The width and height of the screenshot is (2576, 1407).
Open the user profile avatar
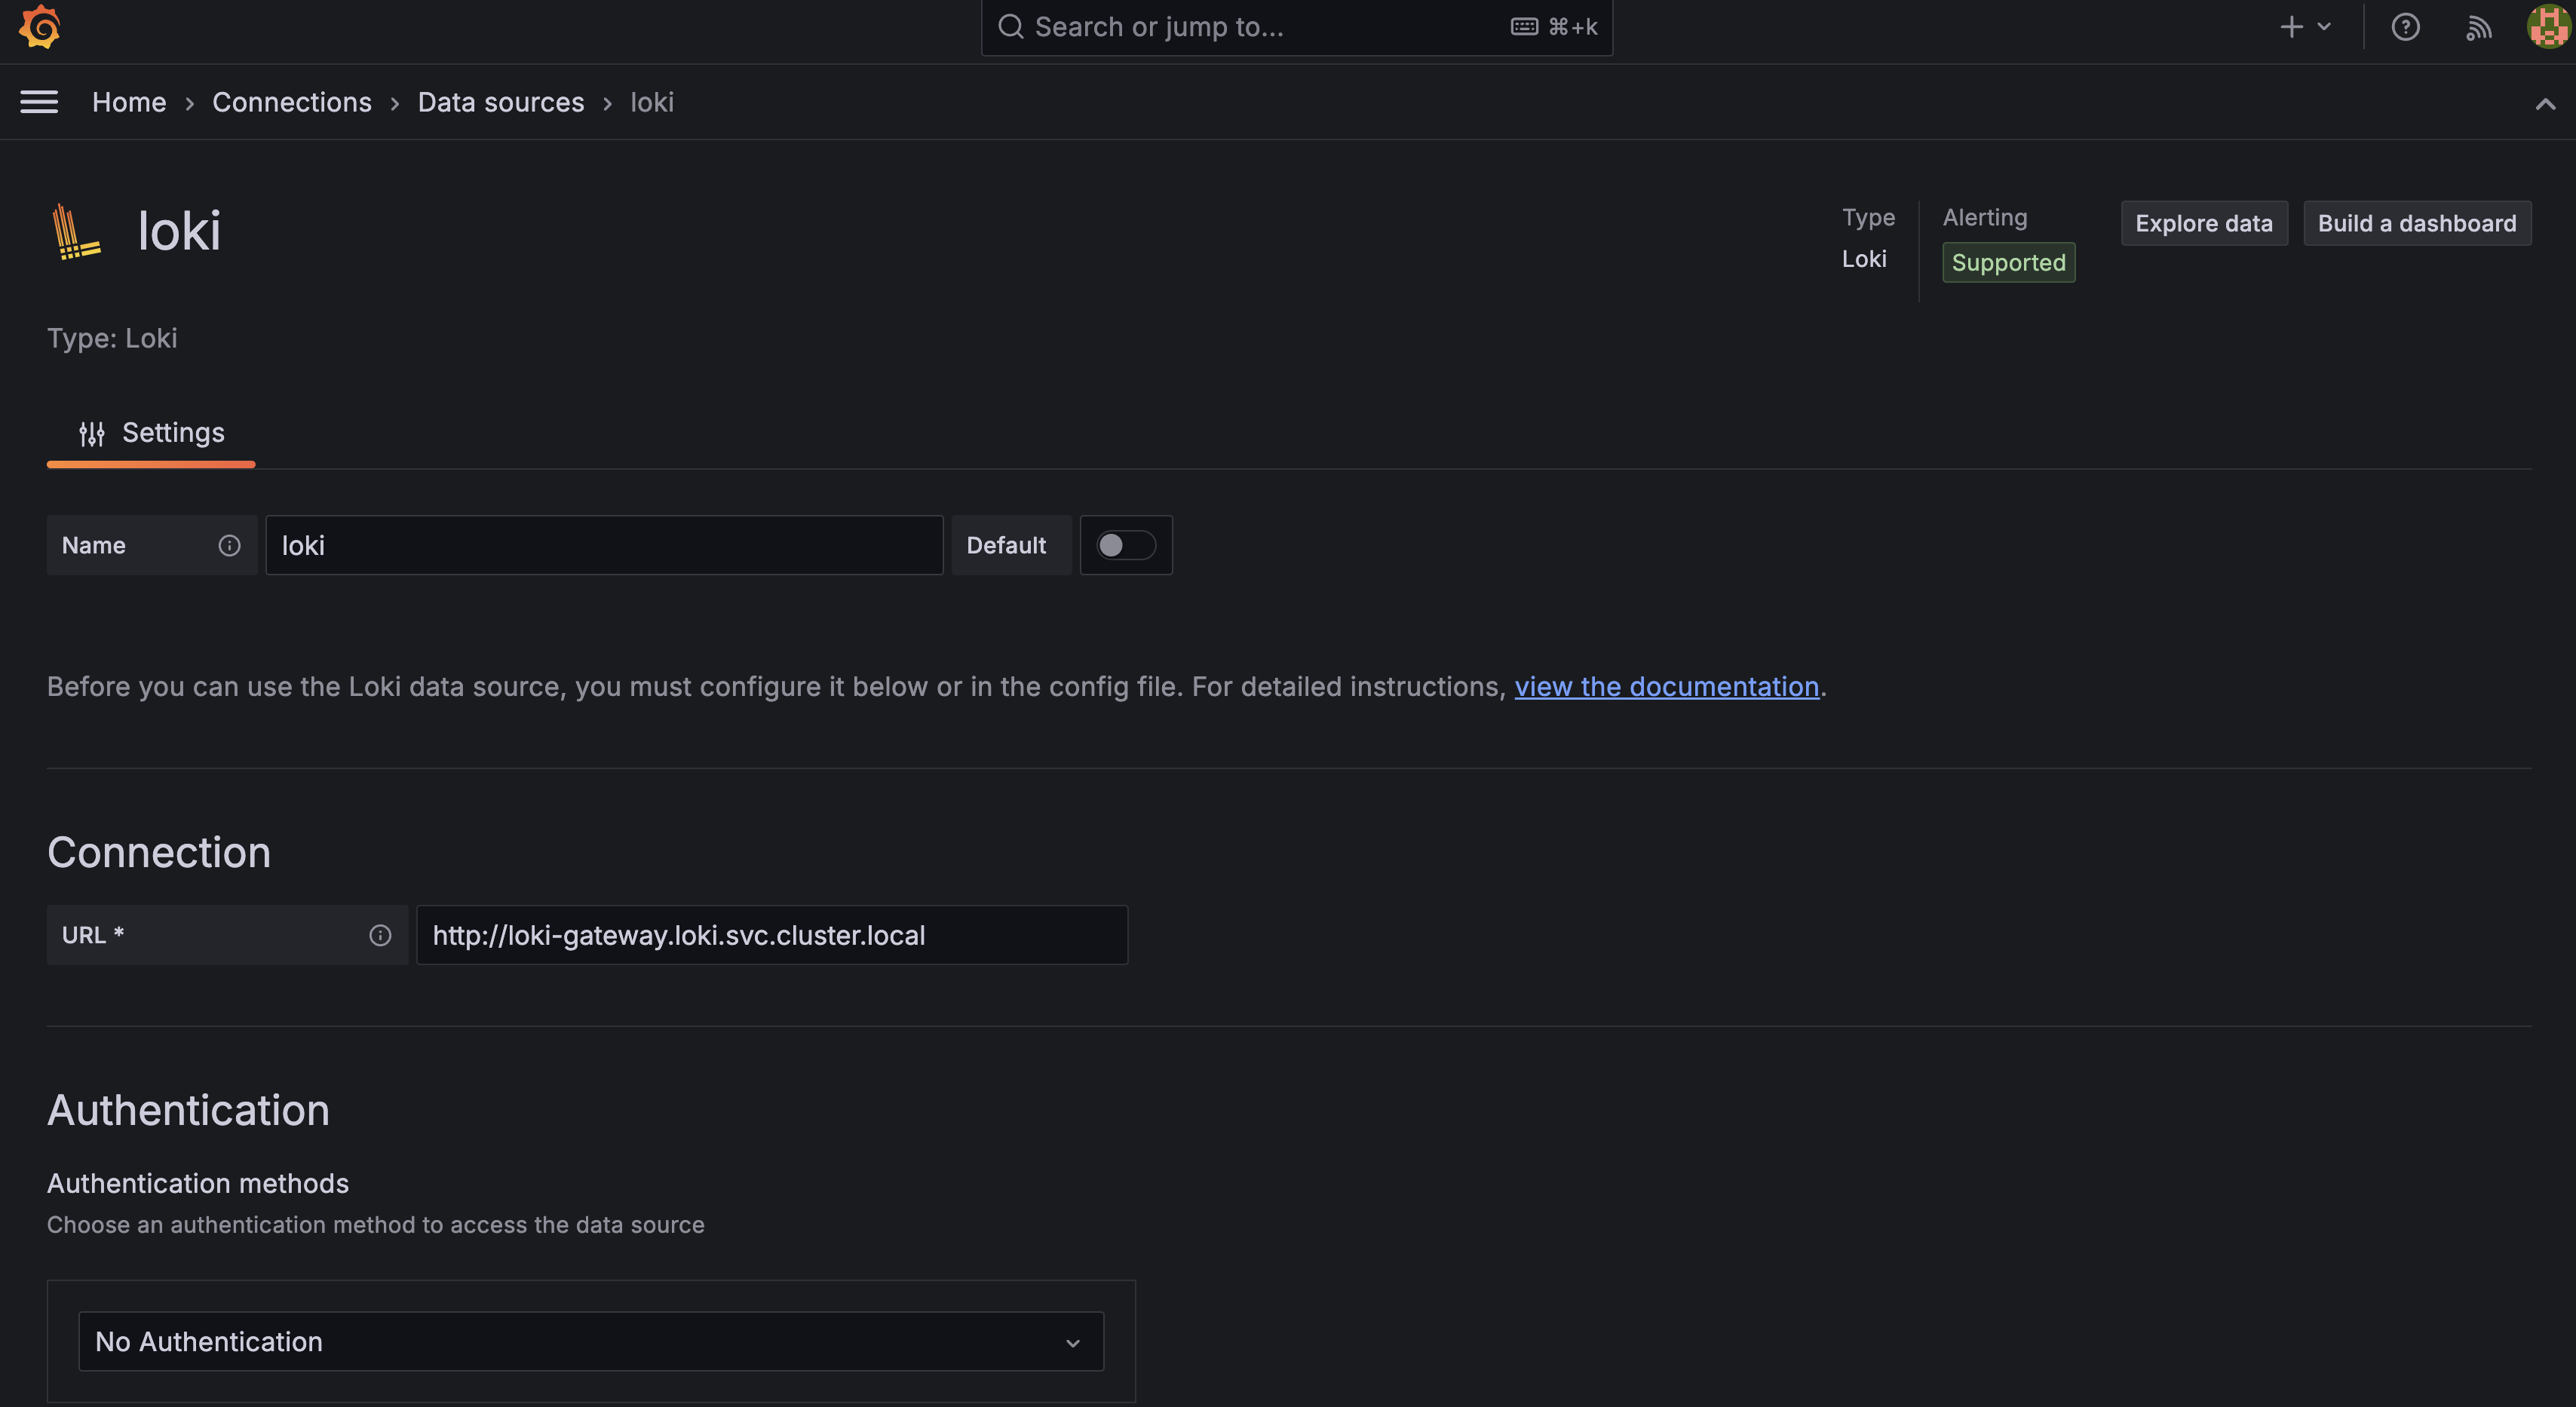click(2547, 27)
